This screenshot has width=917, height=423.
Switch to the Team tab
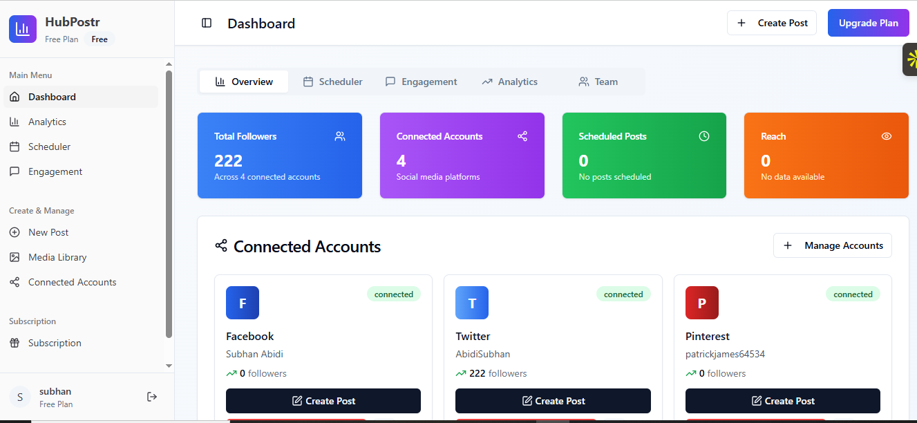coord(598,82)
